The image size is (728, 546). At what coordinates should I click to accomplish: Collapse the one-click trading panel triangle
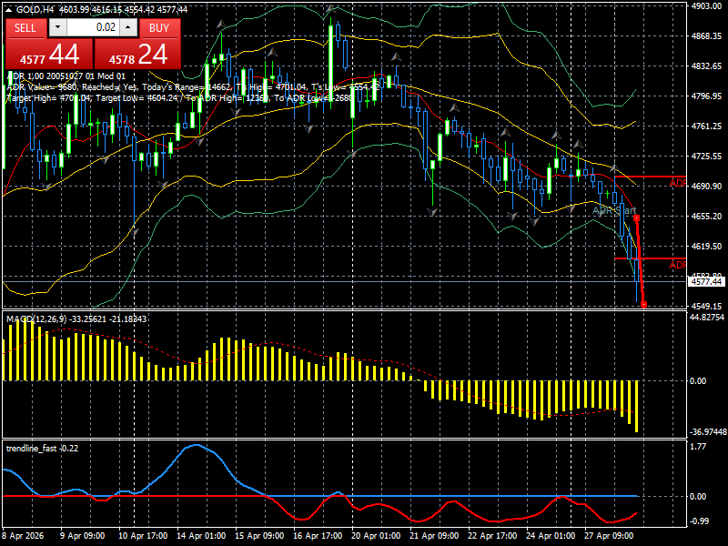click(x=8, y=9)
